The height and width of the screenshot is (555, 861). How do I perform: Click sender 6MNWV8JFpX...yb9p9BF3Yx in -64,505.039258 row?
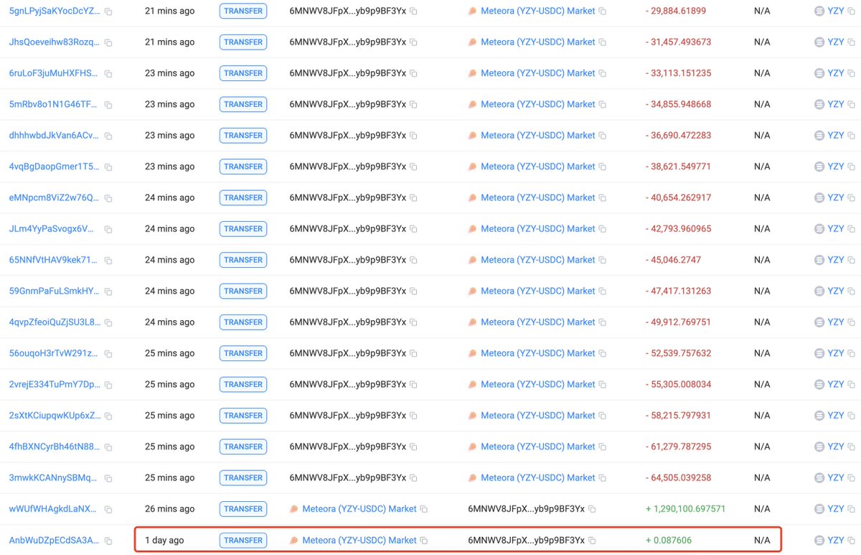pyautogui.click(x=347, y=477)
